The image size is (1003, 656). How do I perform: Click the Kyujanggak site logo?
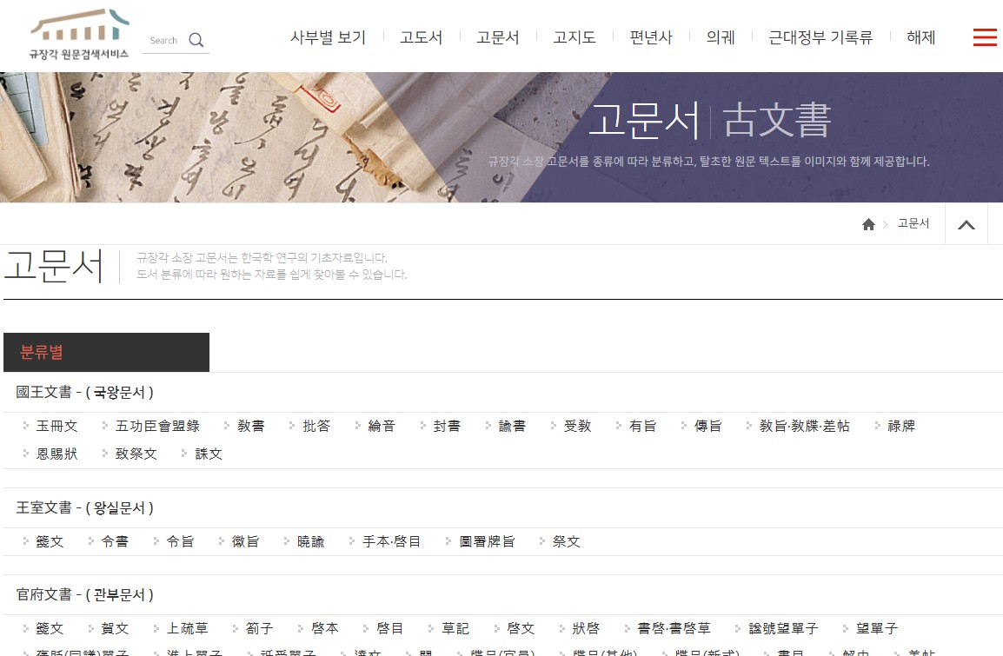coord(80,35)
